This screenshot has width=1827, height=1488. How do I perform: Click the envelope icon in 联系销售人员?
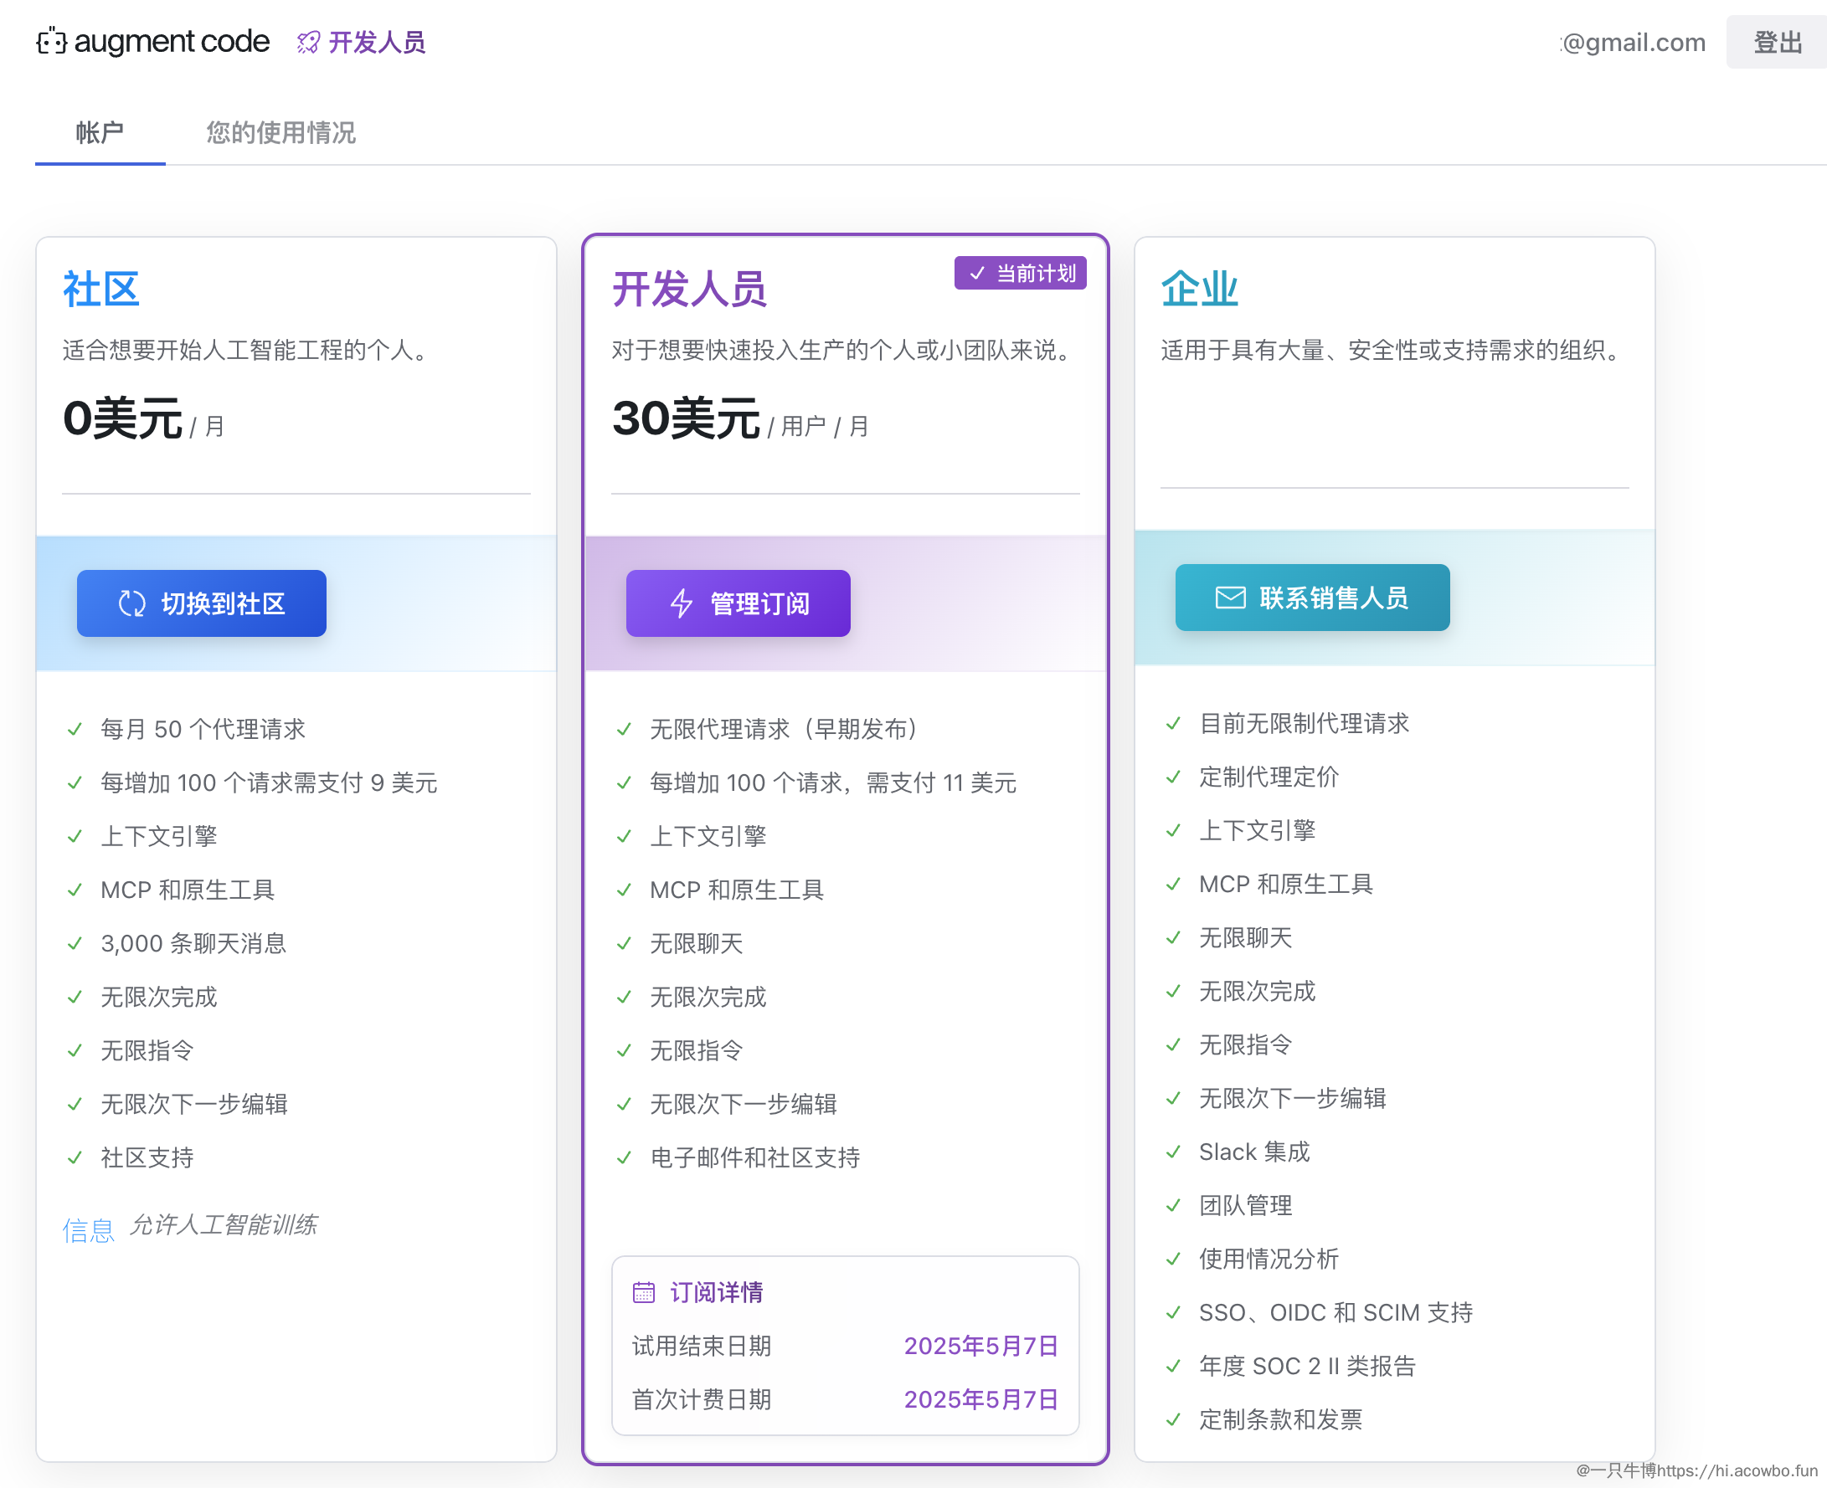click(1230, 598)
